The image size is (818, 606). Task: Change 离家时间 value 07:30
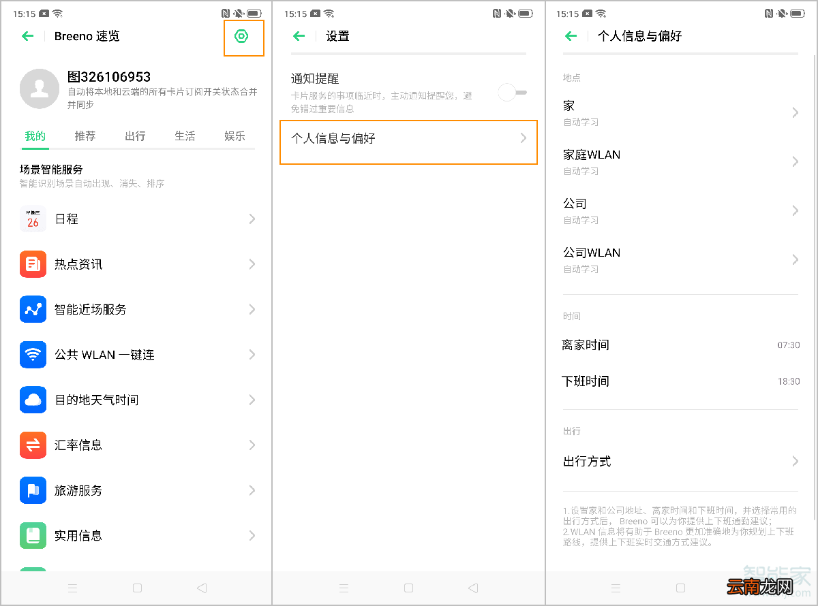point(789,345)
